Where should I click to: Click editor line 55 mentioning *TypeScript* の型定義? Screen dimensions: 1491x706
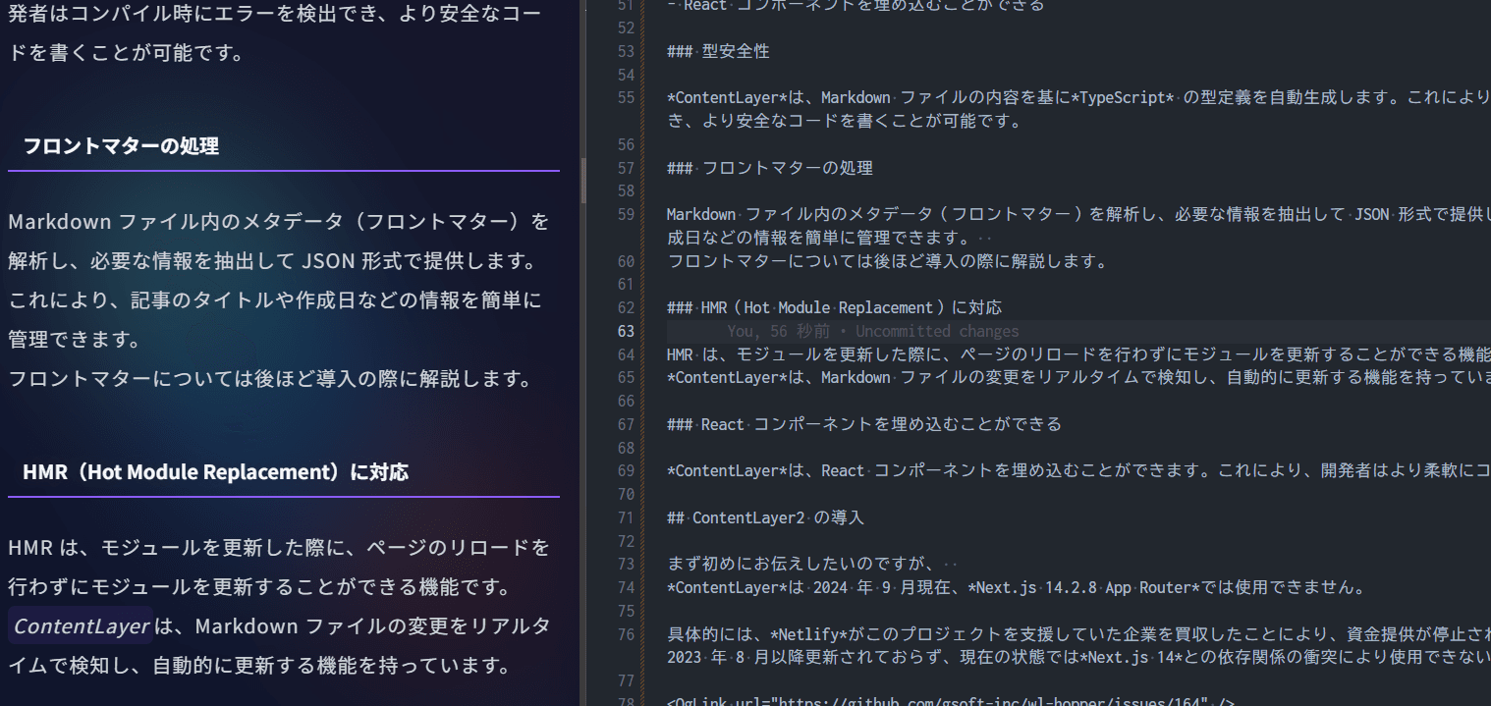click(x=1078, y=98)
